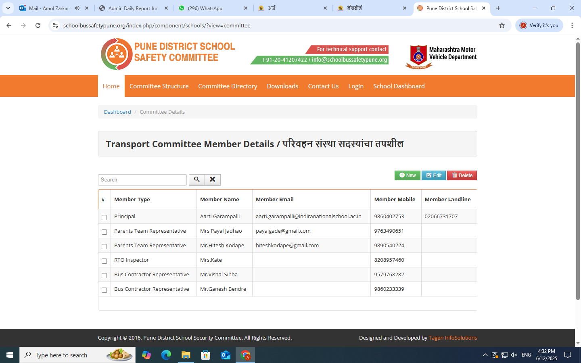581x363 pixels.
Task: Select the RTO Inspector row checkbox
Action: tap(104, 261)
